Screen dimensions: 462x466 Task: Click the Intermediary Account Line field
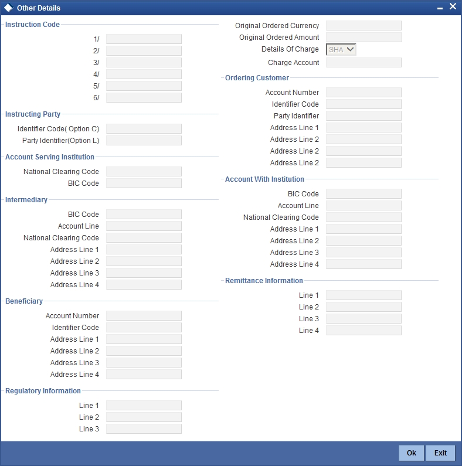[144, 226]
